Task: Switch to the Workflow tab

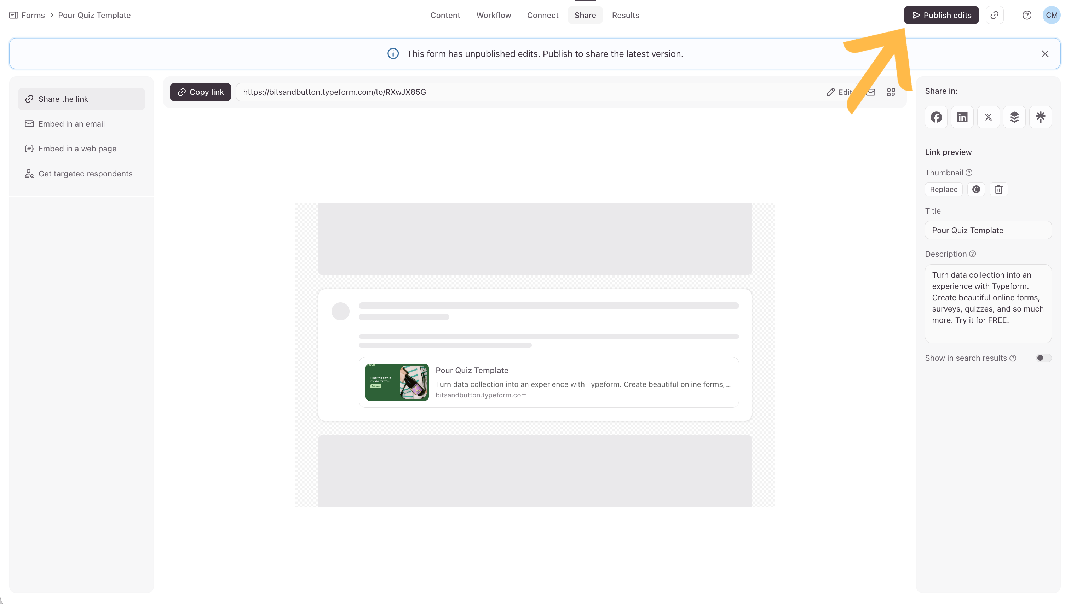Action: [494, 15]
